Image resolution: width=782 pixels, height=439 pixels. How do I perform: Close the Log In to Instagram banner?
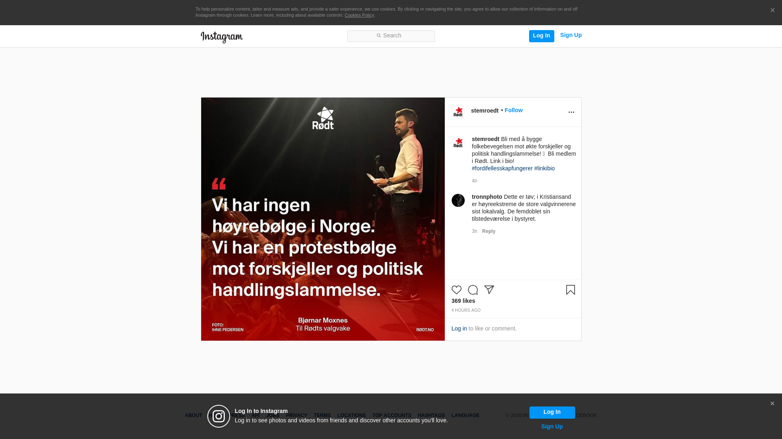point(772,404)
